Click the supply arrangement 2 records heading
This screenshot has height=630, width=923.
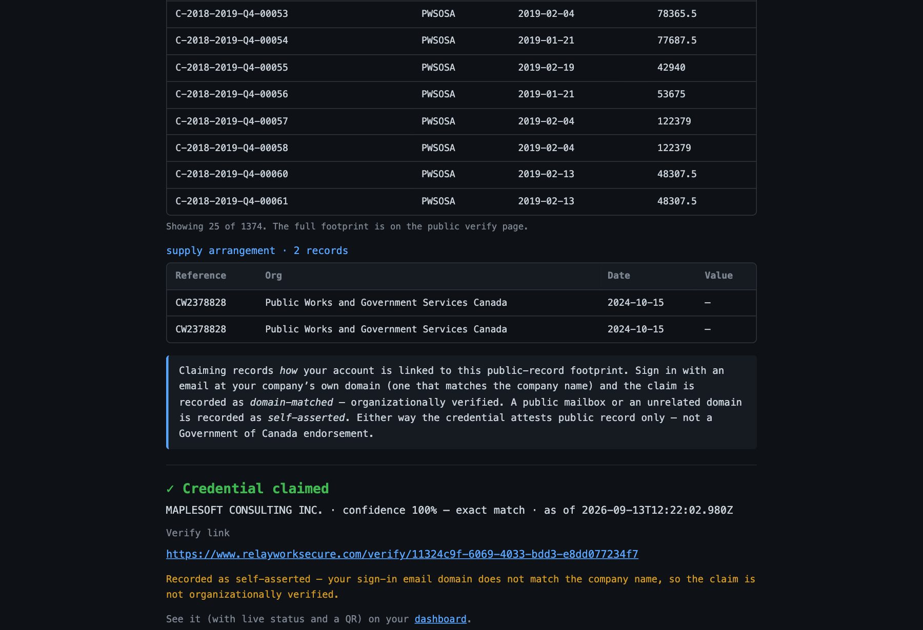pyautogui.click(x=257, y=250)
